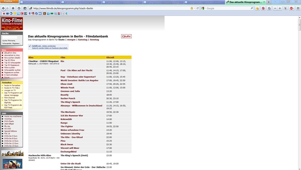Click the scrollbar up arrow
The image size is (301, 170).
click(x=299, y=18)
